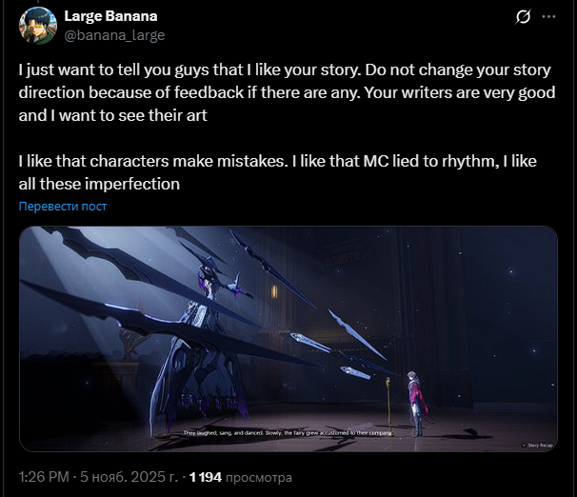This screenshot has height=497, width=577.
Task: Click the pink-caped character in the image
Action: pyautogui.click(x=416, y=403)
